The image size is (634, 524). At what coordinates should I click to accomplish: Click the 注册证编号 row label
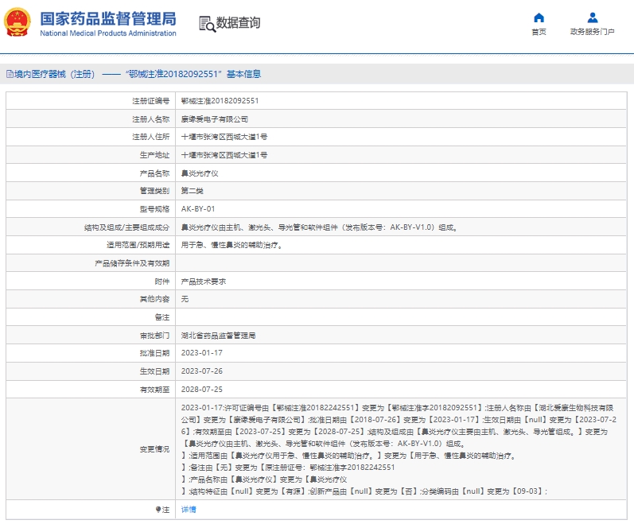point(151,101)
